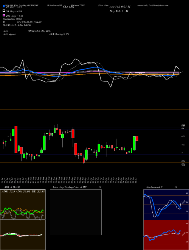Viewport: 189px width, 250px height.
Task: Click the tall red candle near the chart start
Action: [16, 139]
